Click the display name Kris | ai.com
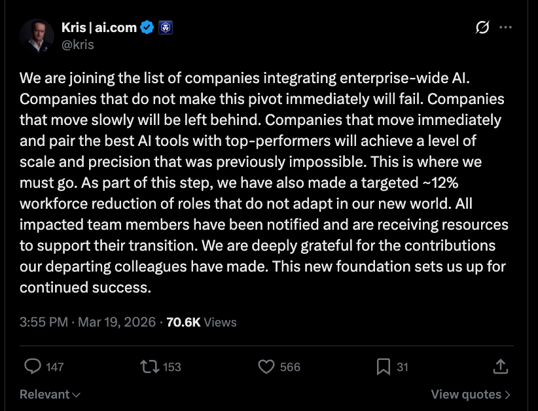Screen dimensions: 538x411 coord(98,27)
